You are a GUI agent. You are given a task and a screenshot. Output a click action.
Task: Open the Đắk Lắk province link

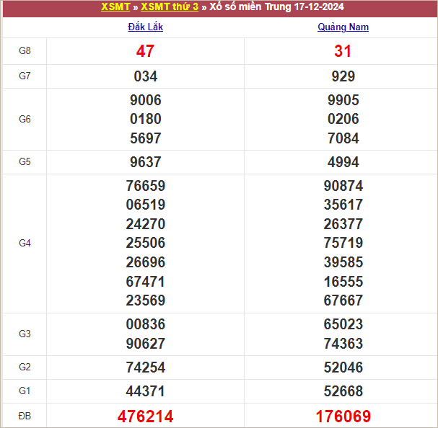145,27
